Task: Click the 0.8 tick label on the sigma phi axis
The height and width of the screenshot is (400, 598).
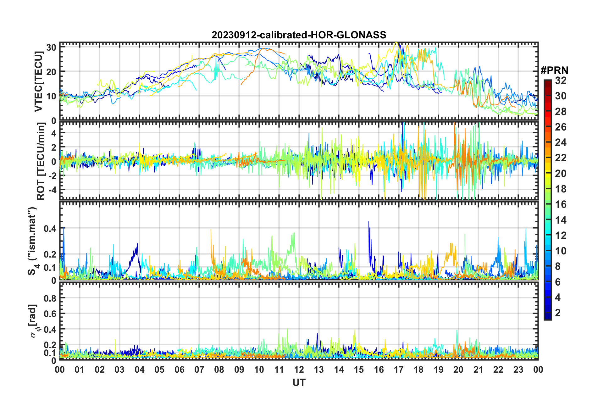Action: point(50,298)
